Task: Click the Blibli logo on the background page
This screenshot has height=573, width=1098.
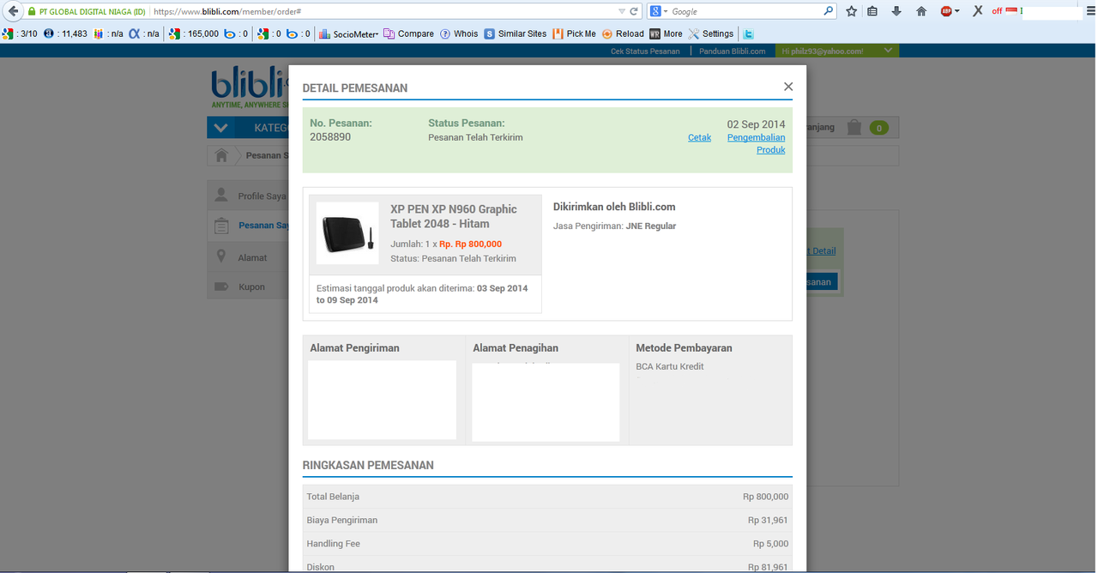Action: coord(249,86)
